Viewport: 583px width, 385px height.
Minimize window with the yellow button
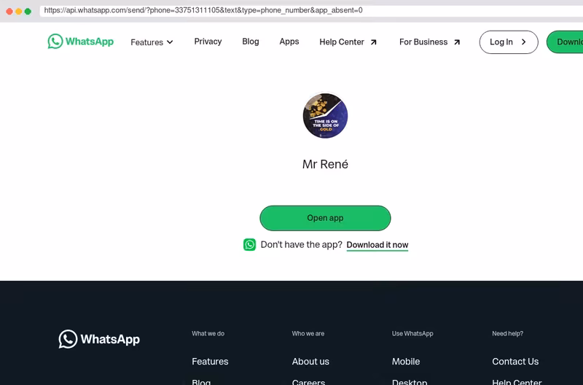coord(19,11)
